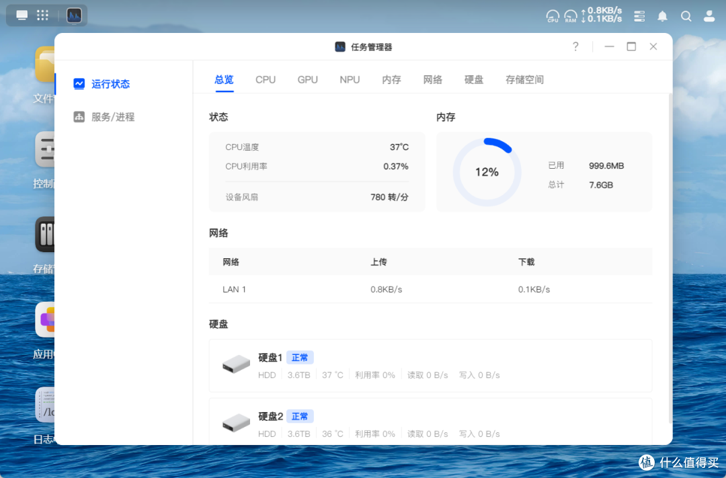Click the 0.37% CPU utilization value
The width and height of the screenshot is (726, 478).
tap(396, 166)
